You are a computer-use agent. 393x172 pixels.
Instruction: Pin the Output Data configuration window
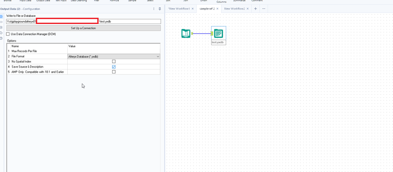(160, 9)
